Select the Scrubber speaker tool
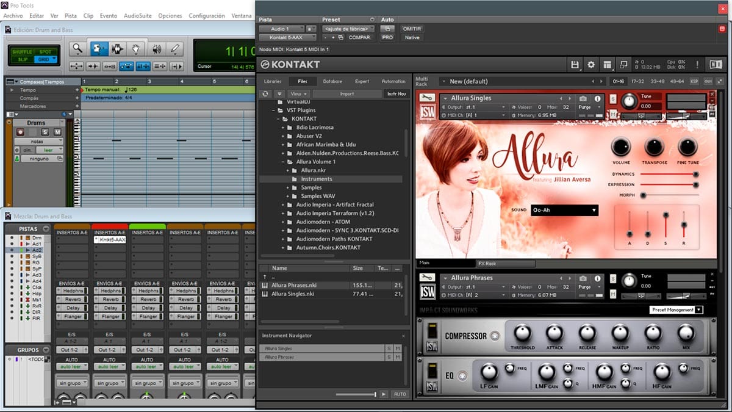 (156, 49)
